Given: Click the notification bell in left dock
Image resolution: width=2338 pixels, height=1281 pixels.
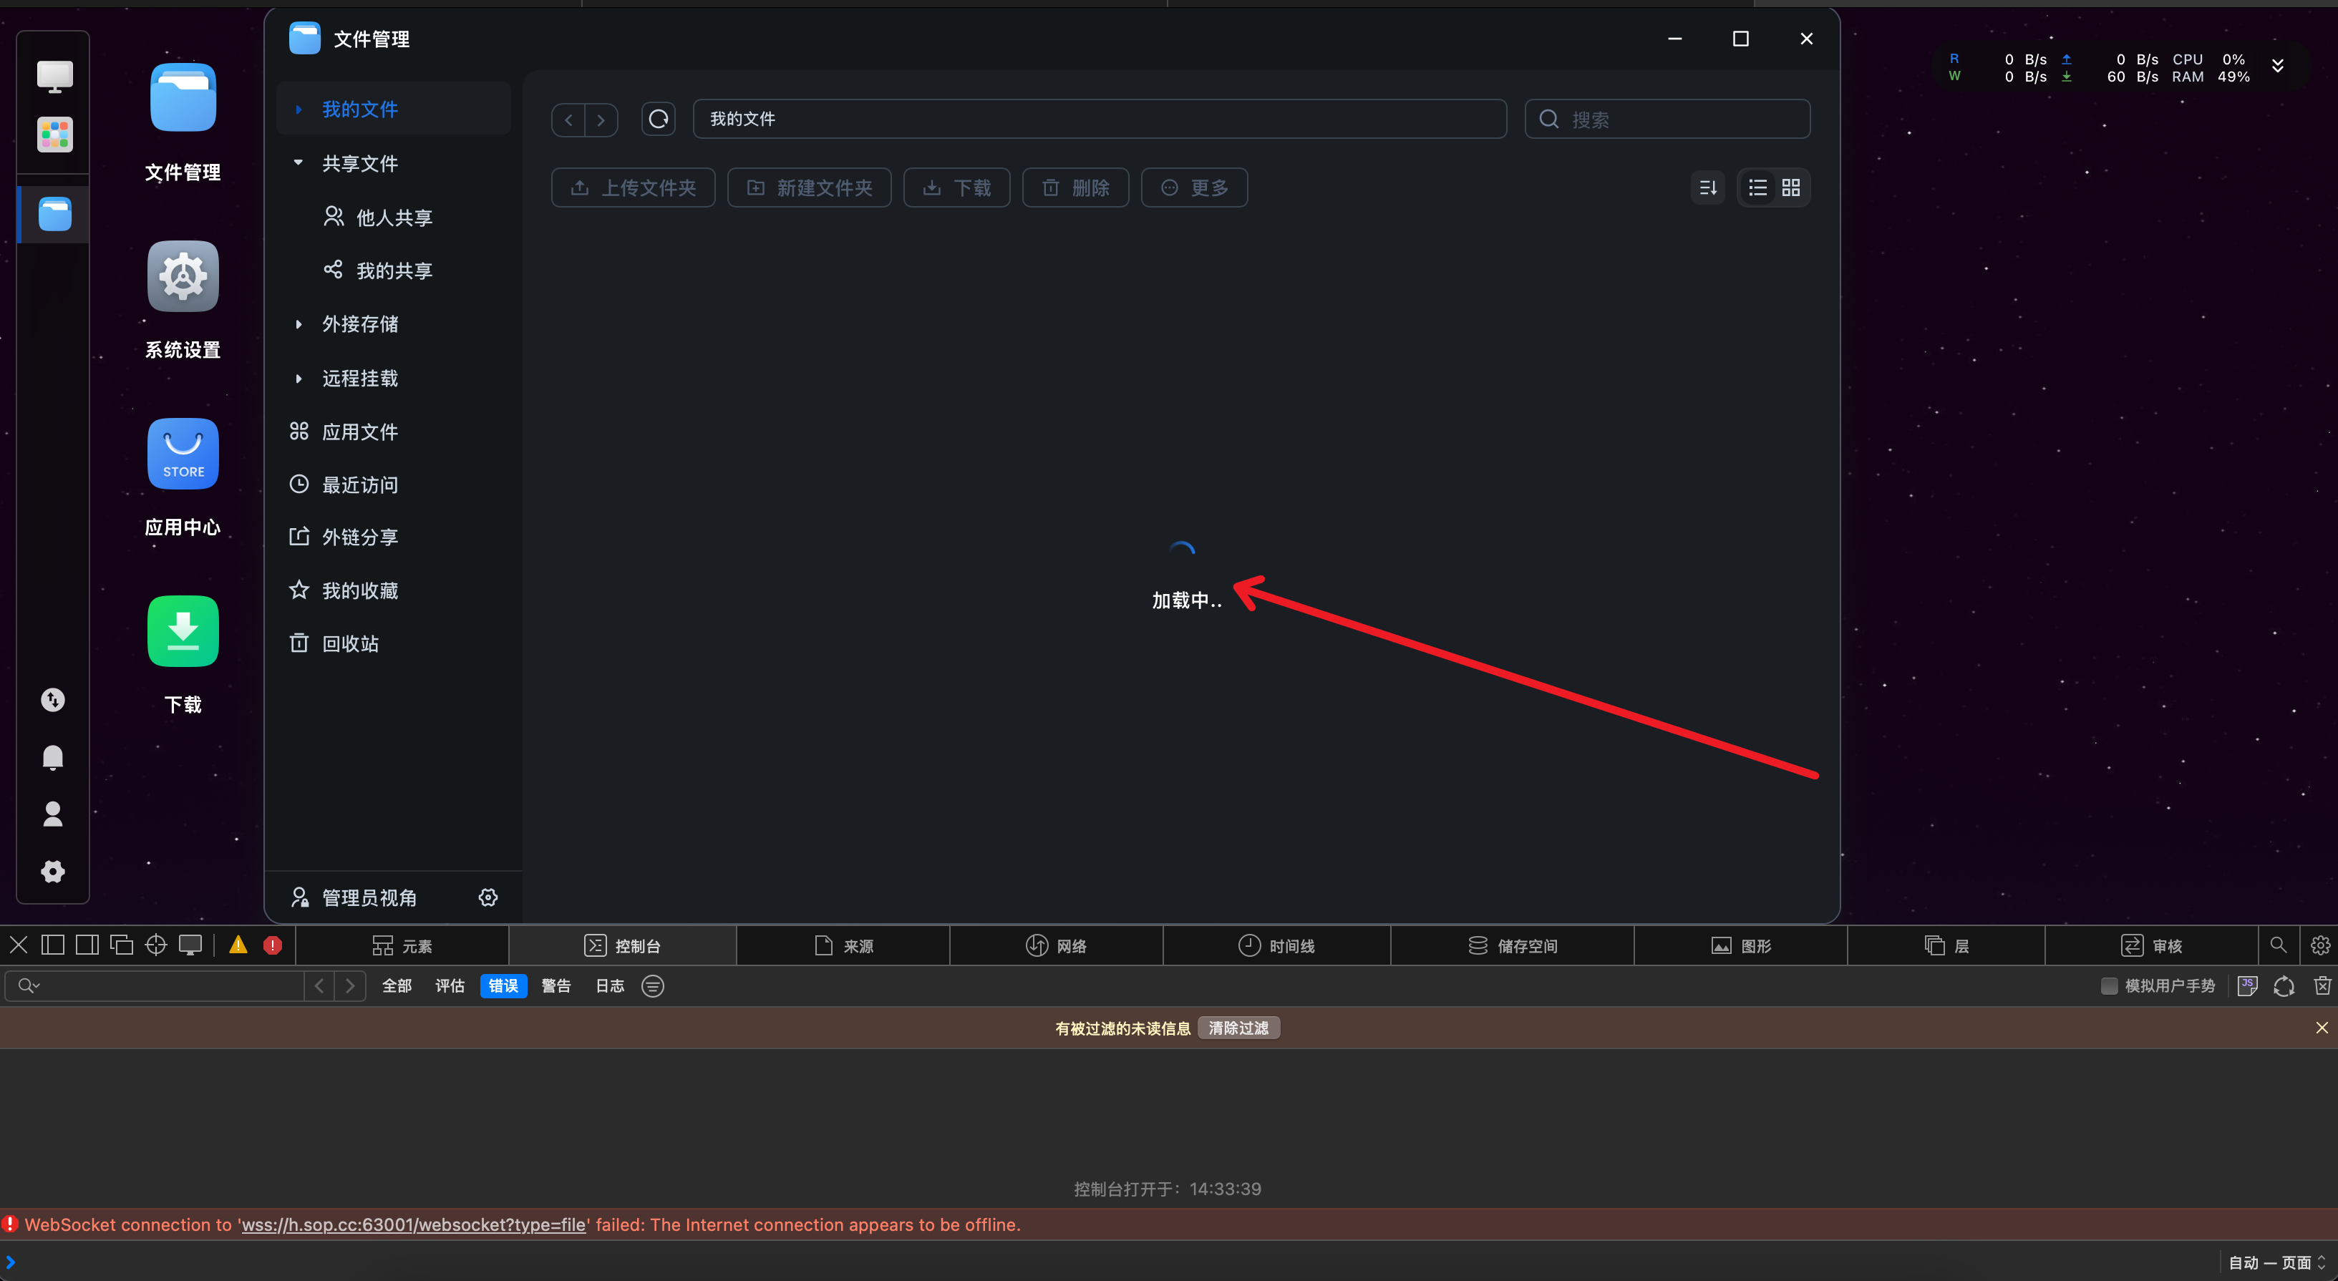Looking at the screenshot, I should 54,756.
